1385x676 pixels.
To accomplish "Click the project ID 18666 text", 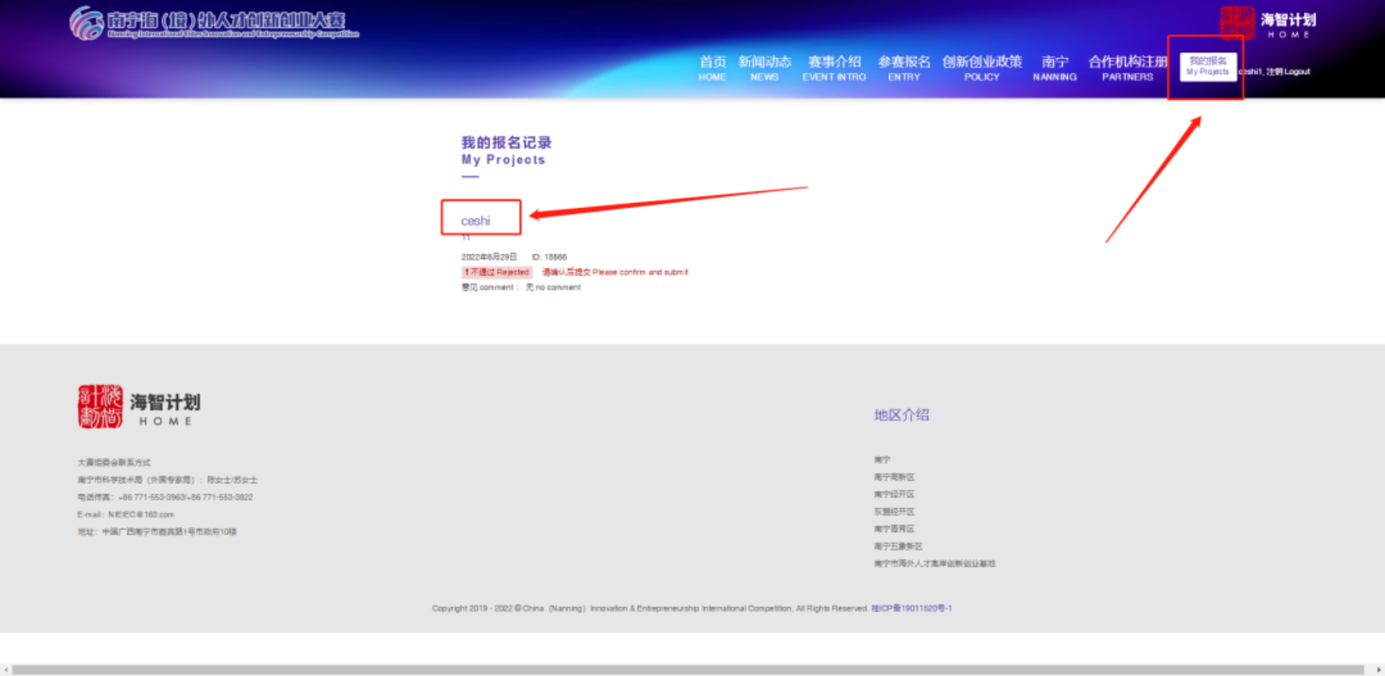I will tap(550, 257).
